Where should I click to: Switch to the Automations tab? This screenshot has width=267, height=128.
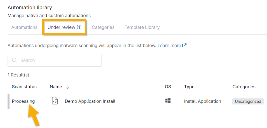coord(24,27)
